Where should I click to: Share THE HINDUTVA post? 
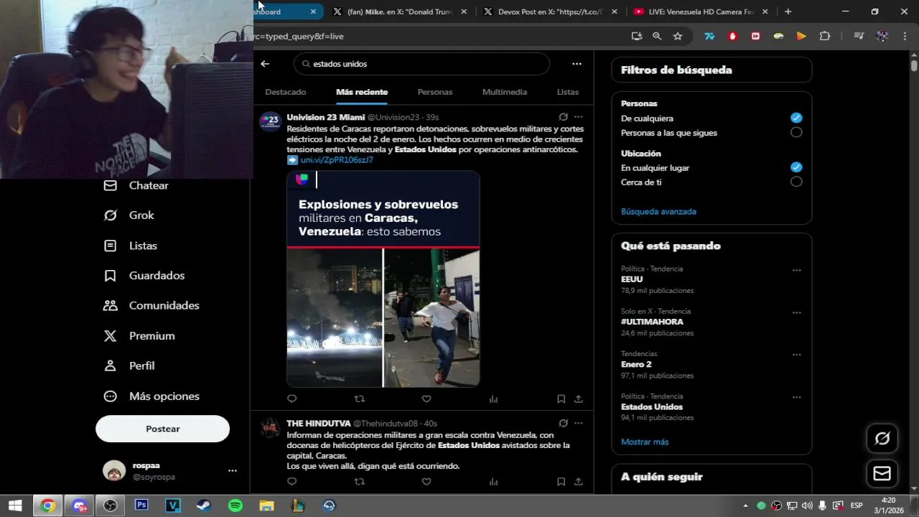tap(579, 482)
